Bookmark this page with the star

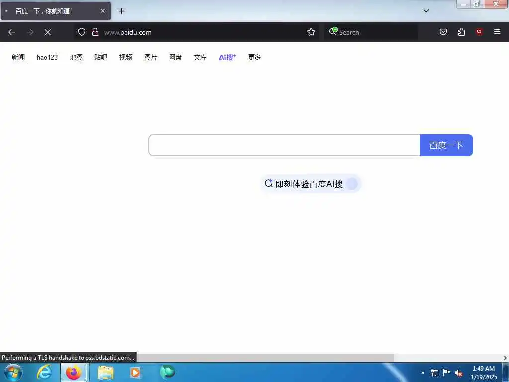click(x=311, y=32)
